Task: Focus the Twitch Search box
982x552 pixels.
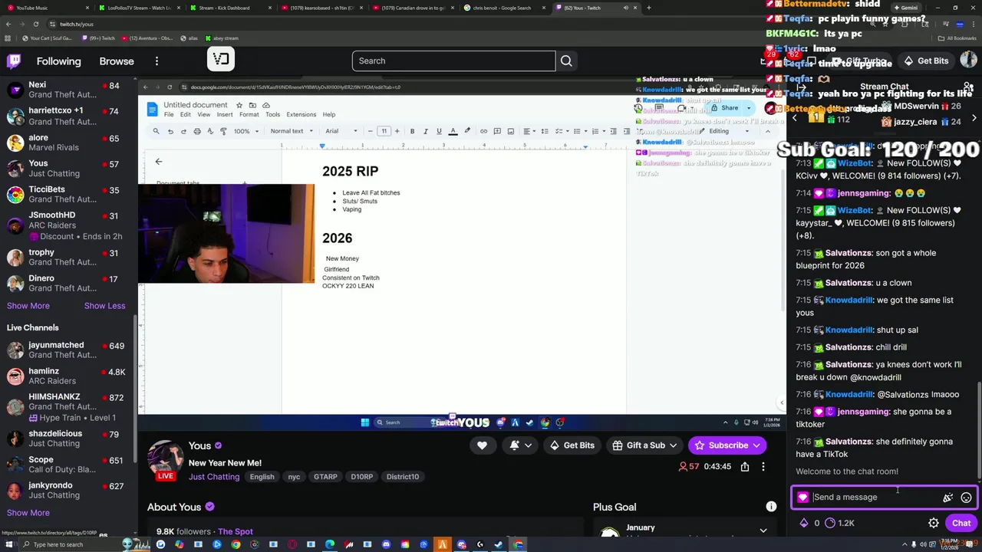Action: [453, 61]
